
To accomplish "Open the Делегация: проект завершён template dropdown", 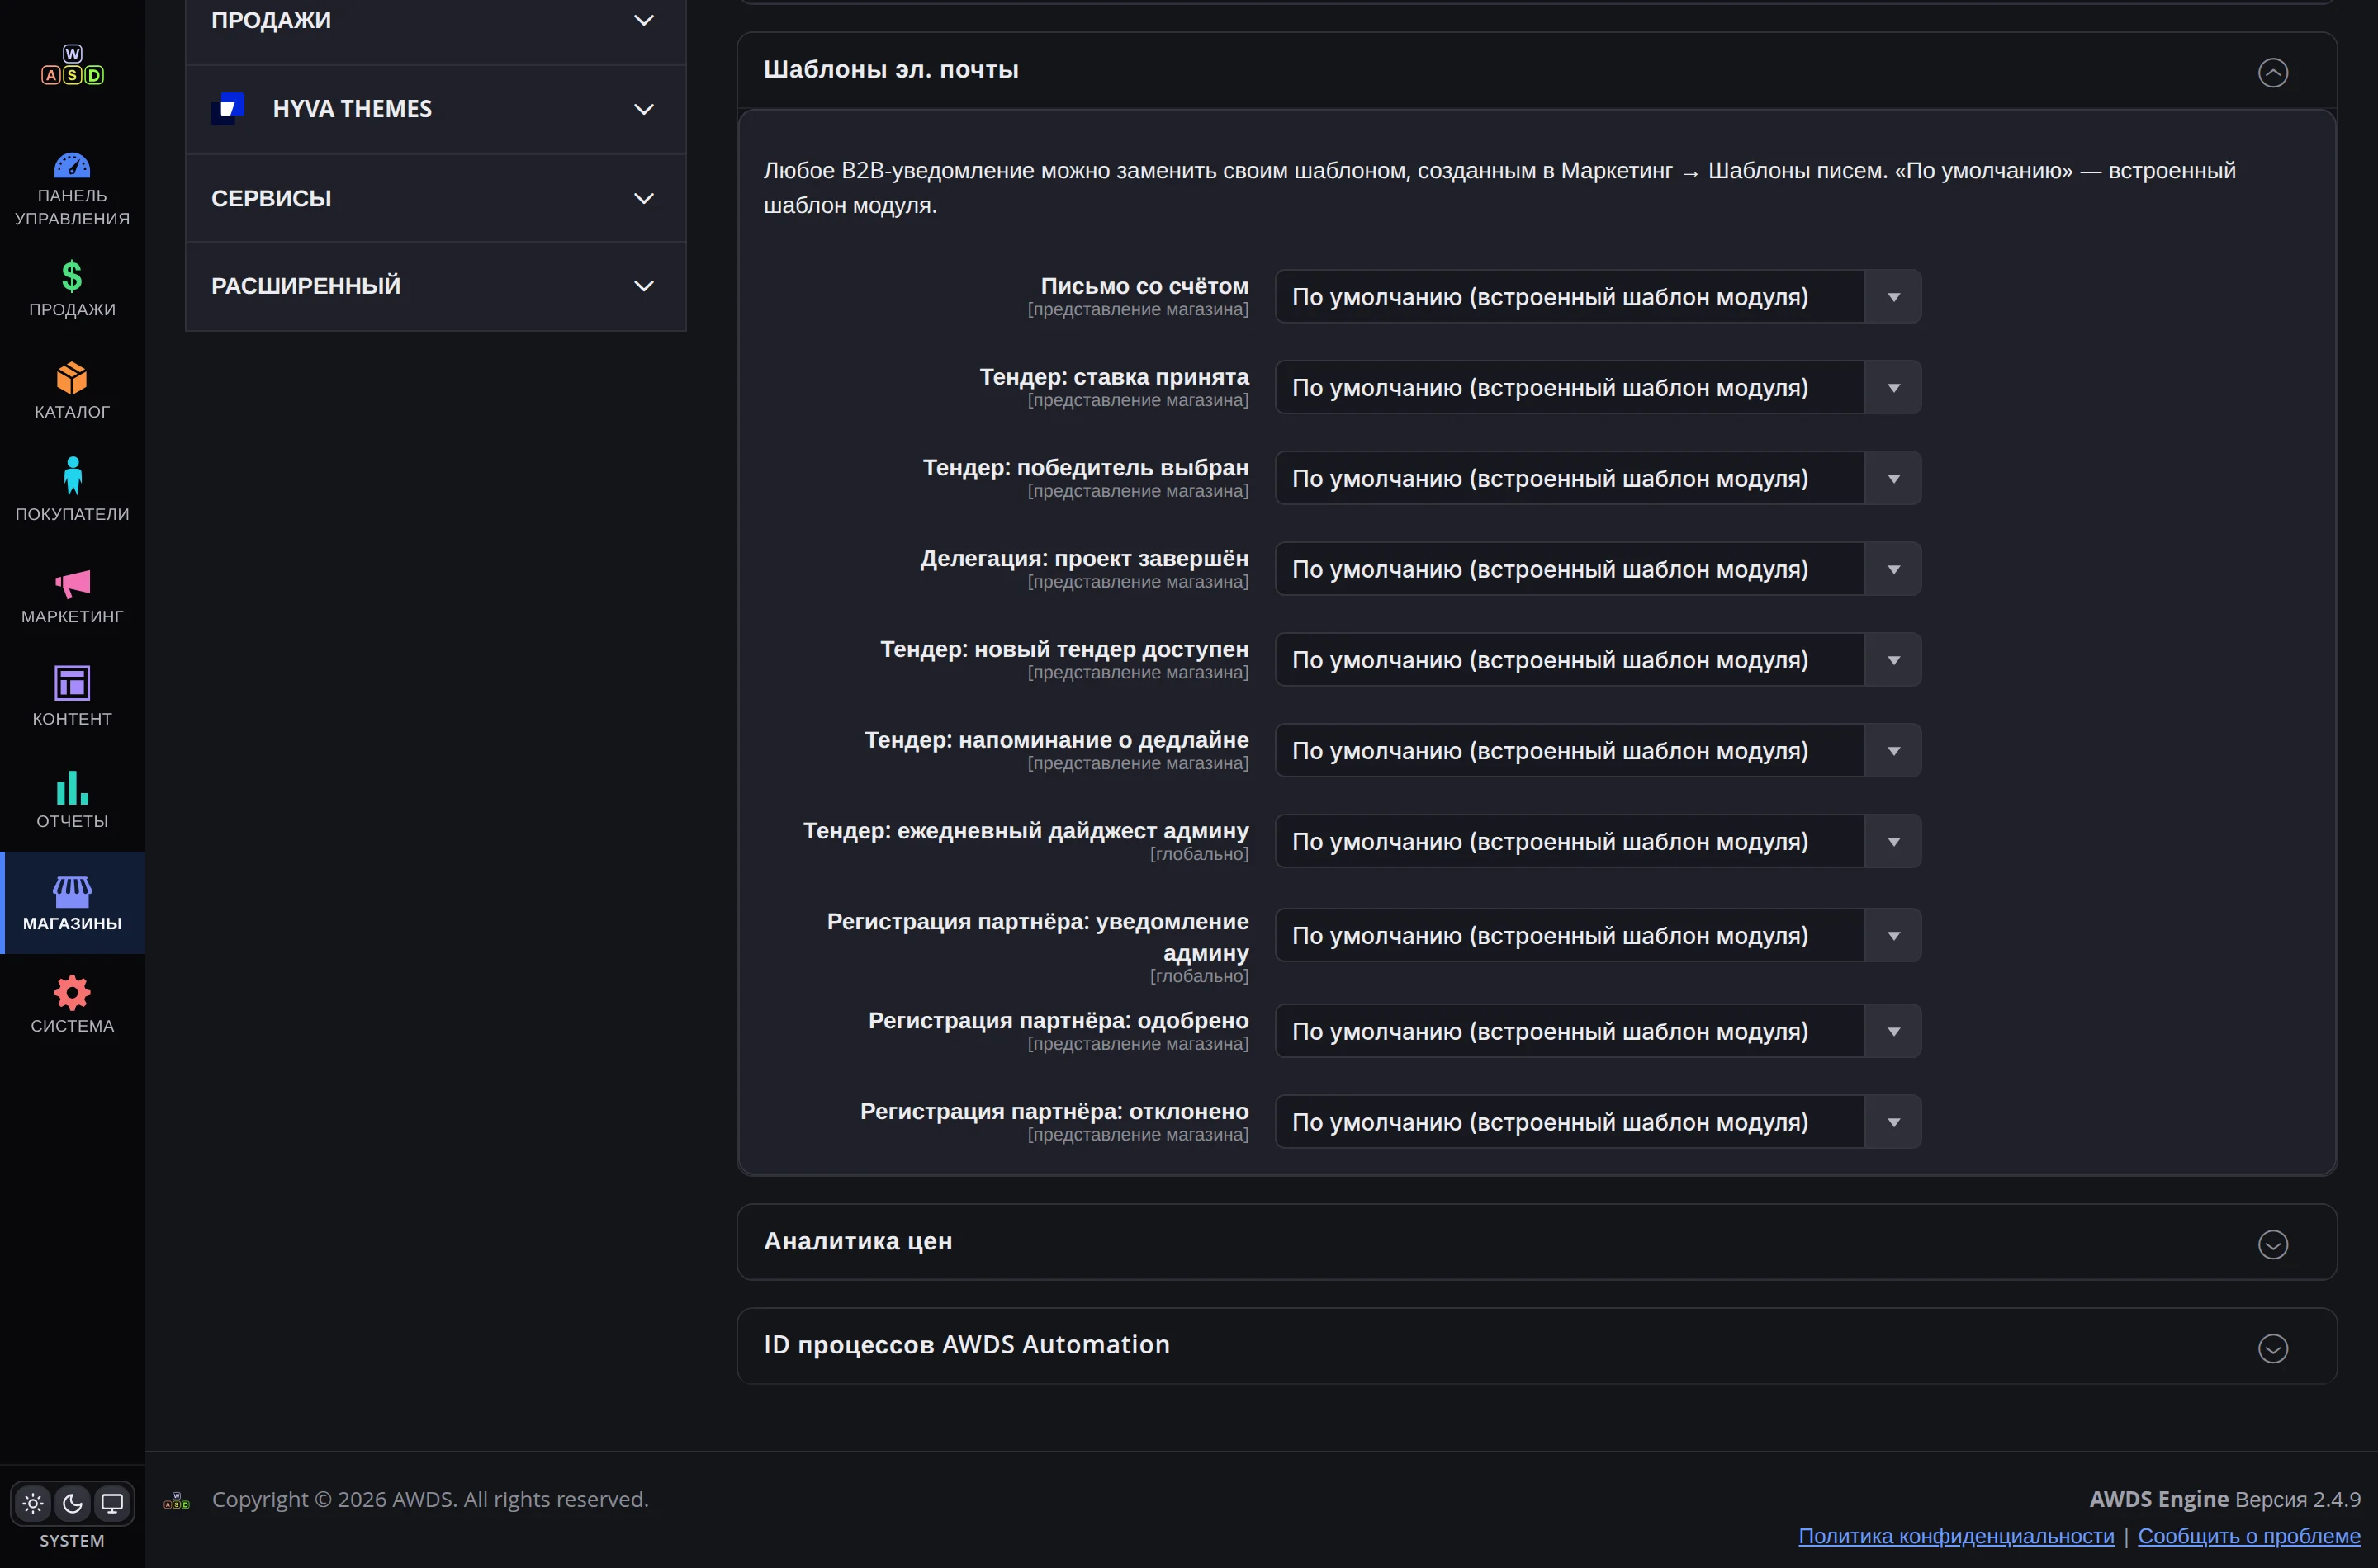I will [1598, 569].
